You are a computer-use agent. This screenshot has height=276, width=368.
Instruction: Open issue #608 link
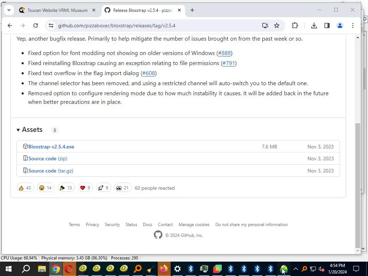point(148,73)
